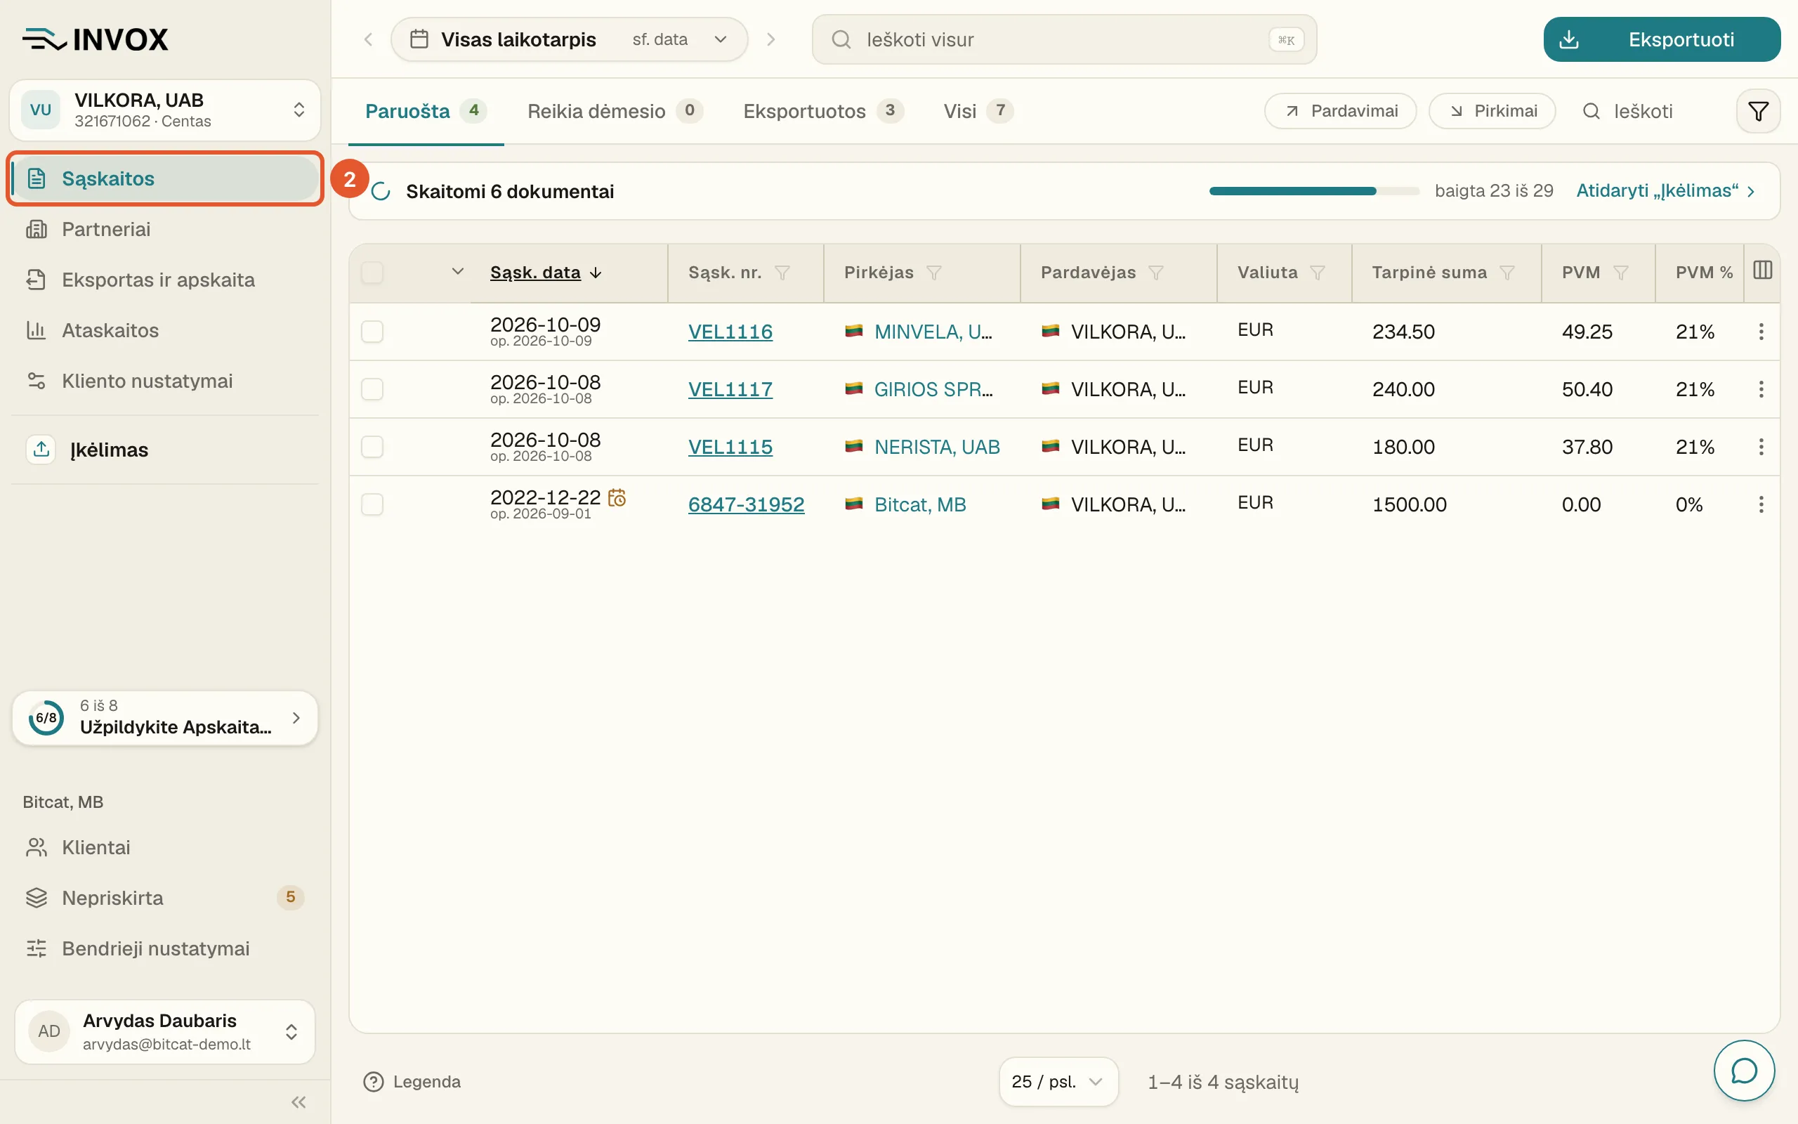Open row actions menu for VEL1116
This screenshot has height=1124, width=1798.
click(1761, 332)
